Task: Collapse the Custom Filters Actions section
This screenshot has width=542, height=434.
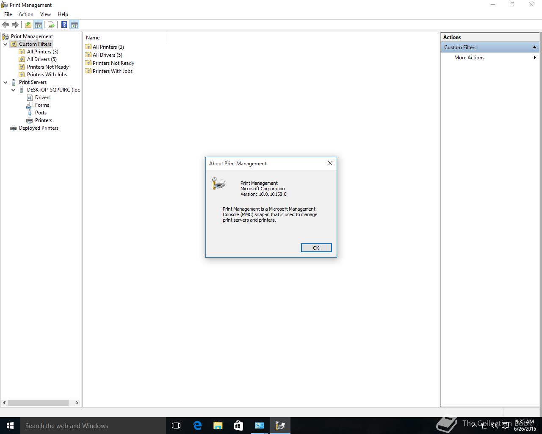Action: (534, 47)
